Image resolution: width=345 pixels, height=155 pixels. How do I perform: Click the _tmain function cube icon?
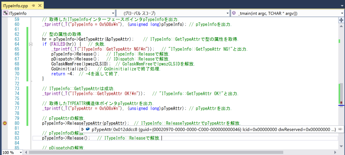coord(234,13)
